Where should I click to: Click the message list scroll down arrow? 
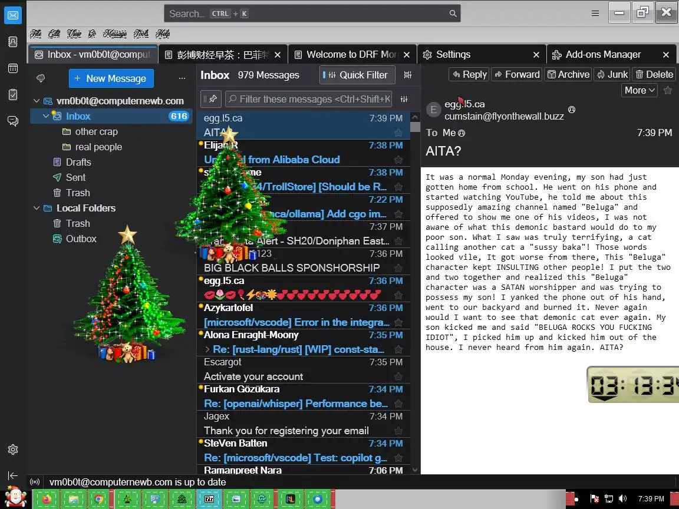(415, 470)
